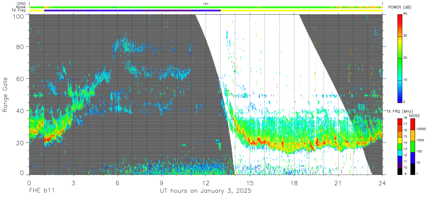Click the 'TX FRQ (MHz)' legend title
The width and height of the screenshot is (430, 198).
point(400,111)
